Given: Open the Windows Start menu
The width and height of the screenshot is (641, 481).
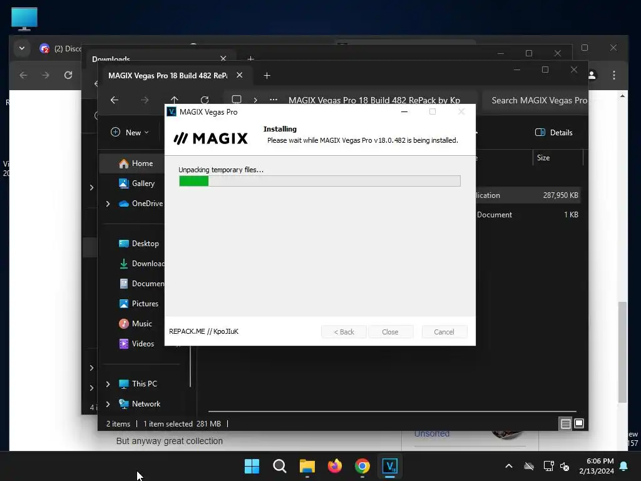Looking at the screenshot, I should [252, 466].
